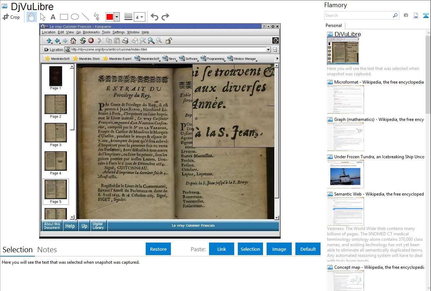Redo the last undone action

[165, 17]
